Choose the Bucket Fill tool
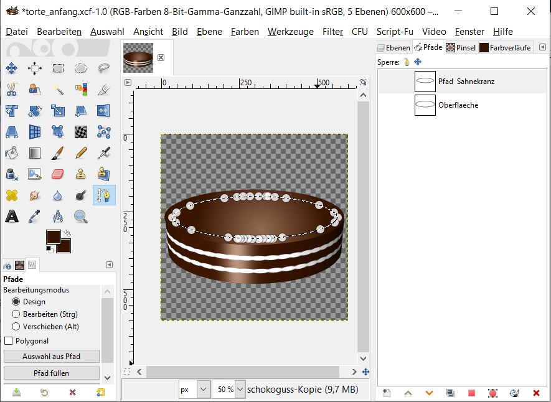 [x=12, y=152]
